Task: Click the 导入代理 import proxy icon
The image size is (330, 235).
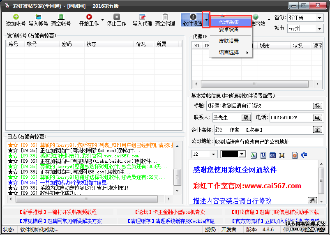Action: (x=143, y=17)
